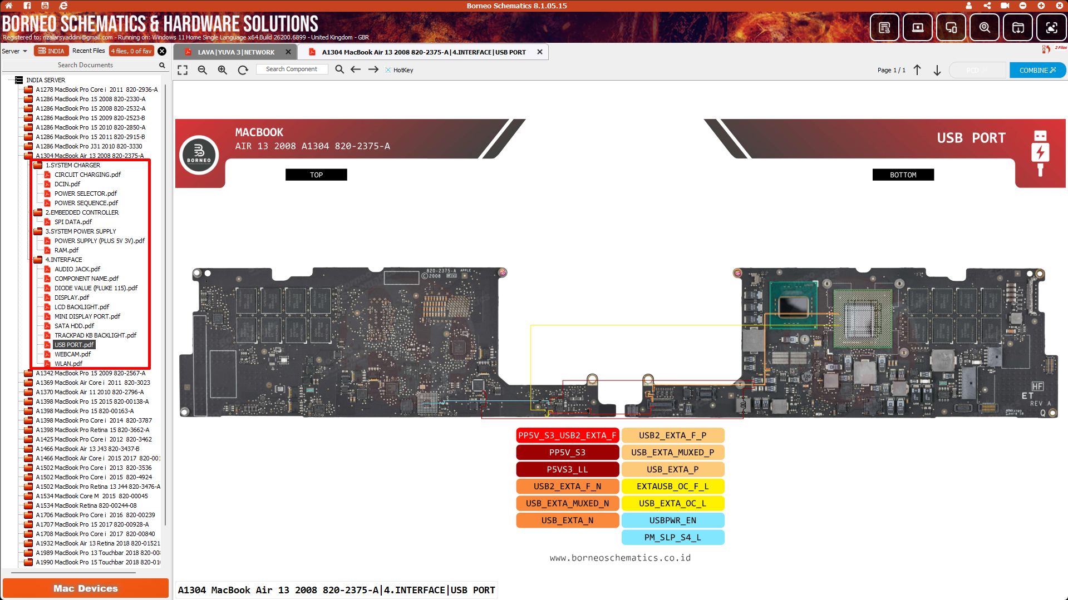Go to next page with down arrow
The height and width of the screenshot is (600, 1068).
(x=937, y=70)
